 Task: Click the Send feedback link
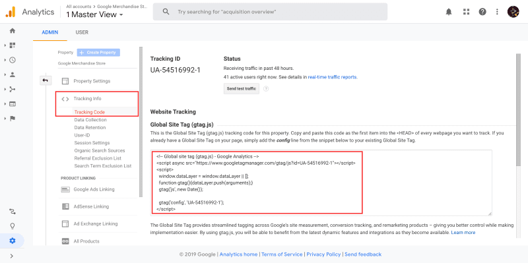(363, 254)
